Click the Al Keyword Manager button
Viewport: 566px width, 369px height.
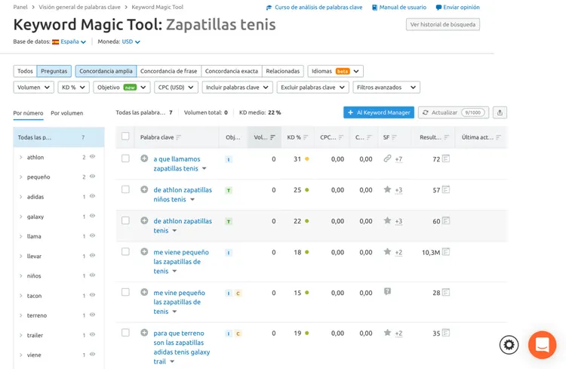[x=379, y=112]
